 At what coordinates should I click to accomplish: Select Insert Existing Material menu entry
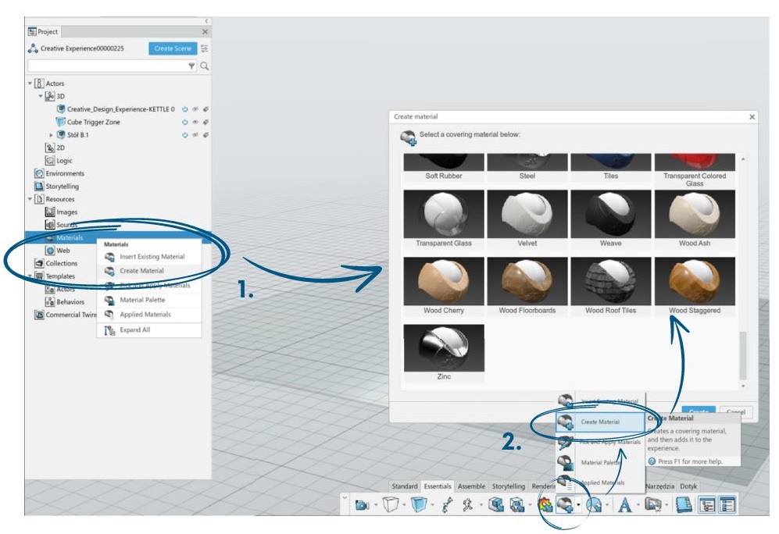click(x=152, y=257)
